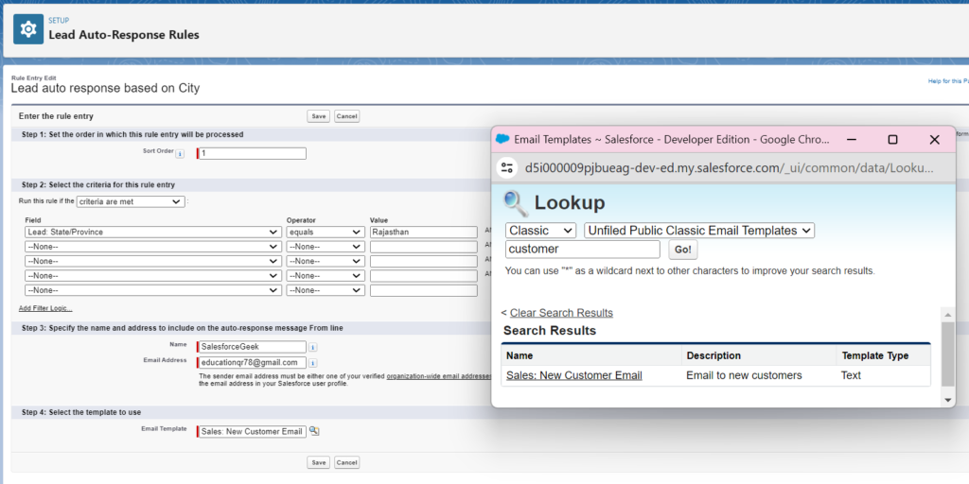The image size is (969, 484).
Task: Click the Description column header
Action: pos(714,355)
